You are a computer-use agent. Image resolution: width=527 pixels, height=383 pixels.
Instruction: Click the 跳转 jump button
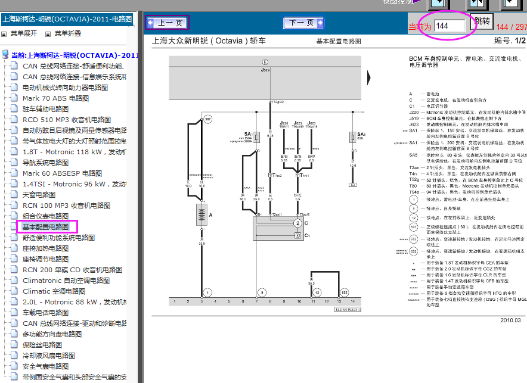482,21
